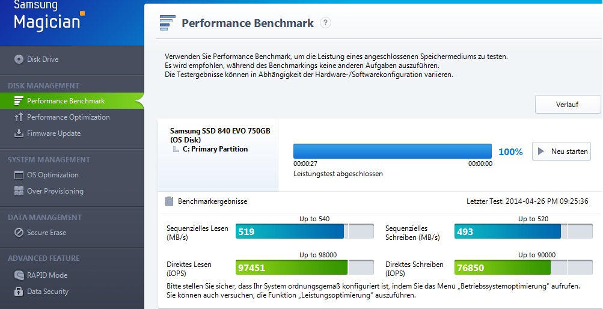Screen dimensions: 603x309
Task: Click the sequential read bar showing 519
Action: point(305,231)
